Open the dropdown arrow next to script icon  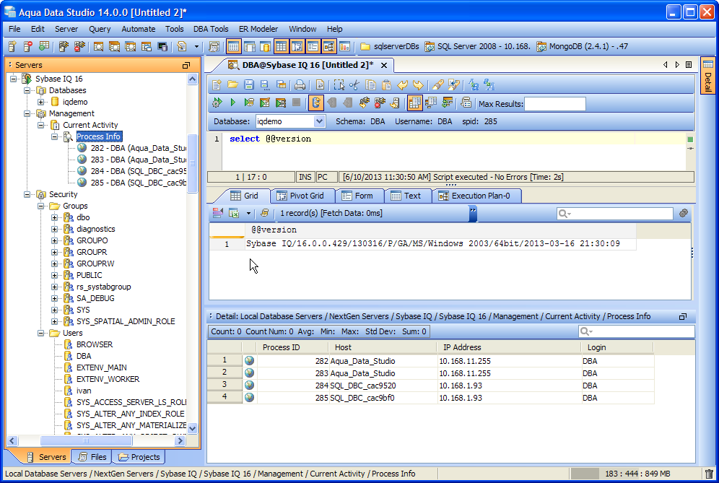tap(196, 46)
